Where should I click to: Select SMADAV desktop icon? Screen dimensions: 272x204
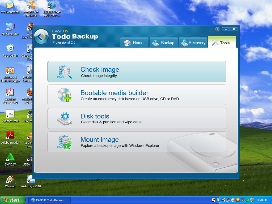click(x=10, y=160)
